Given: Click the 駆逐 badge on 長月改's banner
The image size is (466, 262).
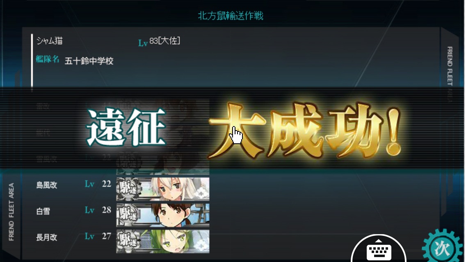Looking at the screenshot, I should [128, 241].
